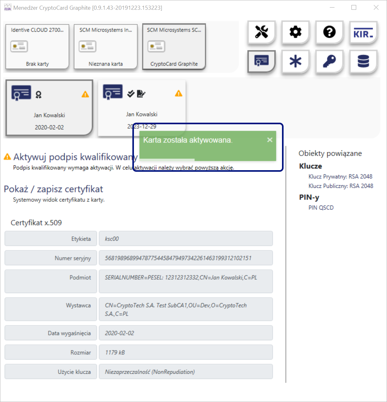The width and height of the screenshot is (387, 402).
Task: Open the 'PIN QSCD' related object
Action: coord(321,208)
